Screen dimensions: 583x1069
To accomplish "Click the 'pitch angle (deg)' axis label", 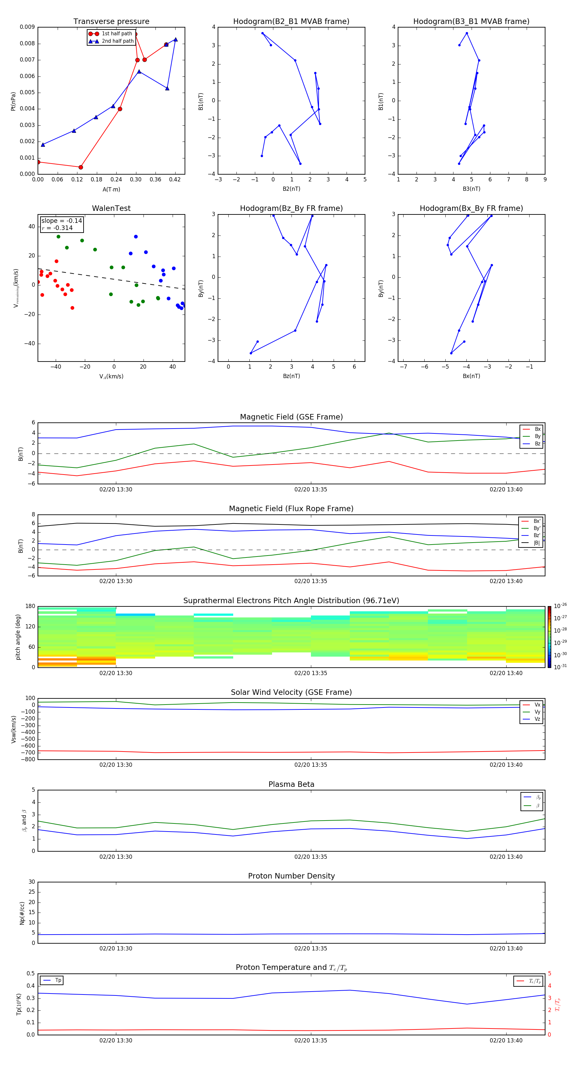I will [x=18, y=637].
